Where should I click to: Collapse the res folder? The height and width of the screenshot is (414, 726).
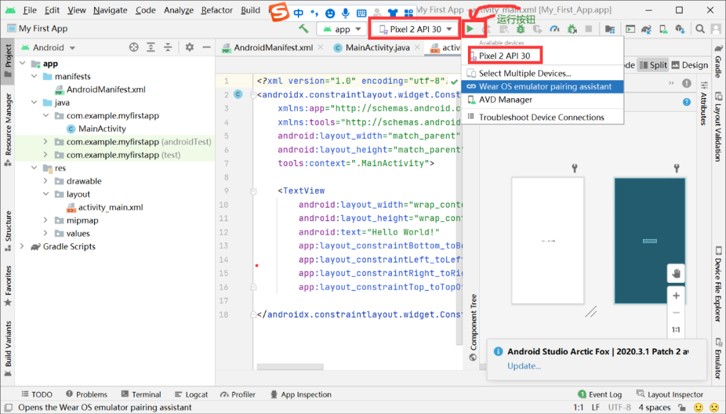click(34, 168)
